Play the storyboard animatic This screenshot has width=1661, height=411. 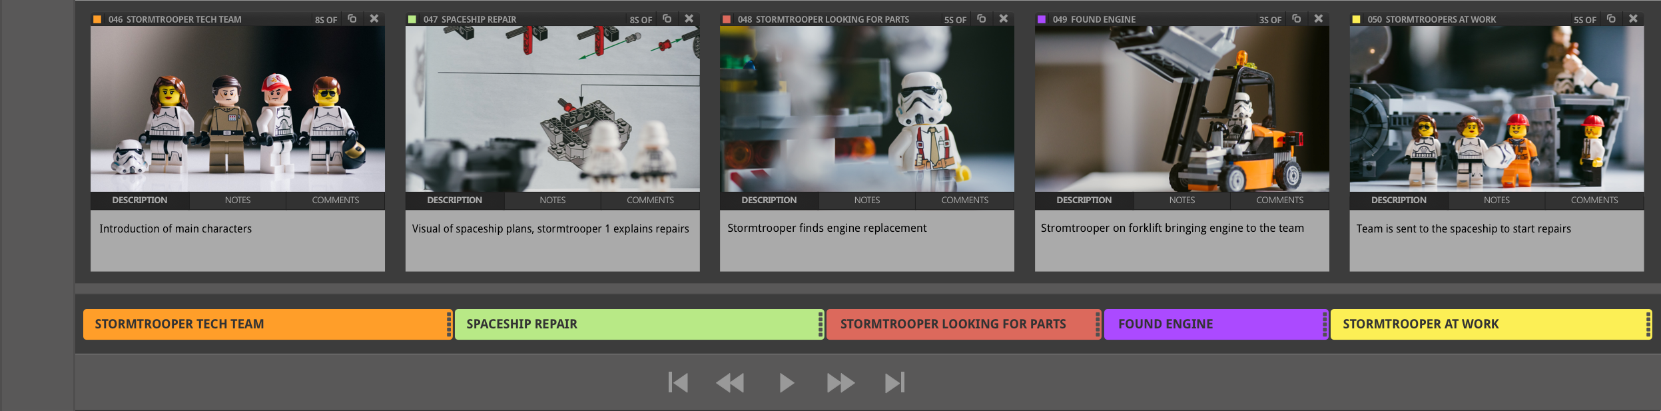pos(787,382)
